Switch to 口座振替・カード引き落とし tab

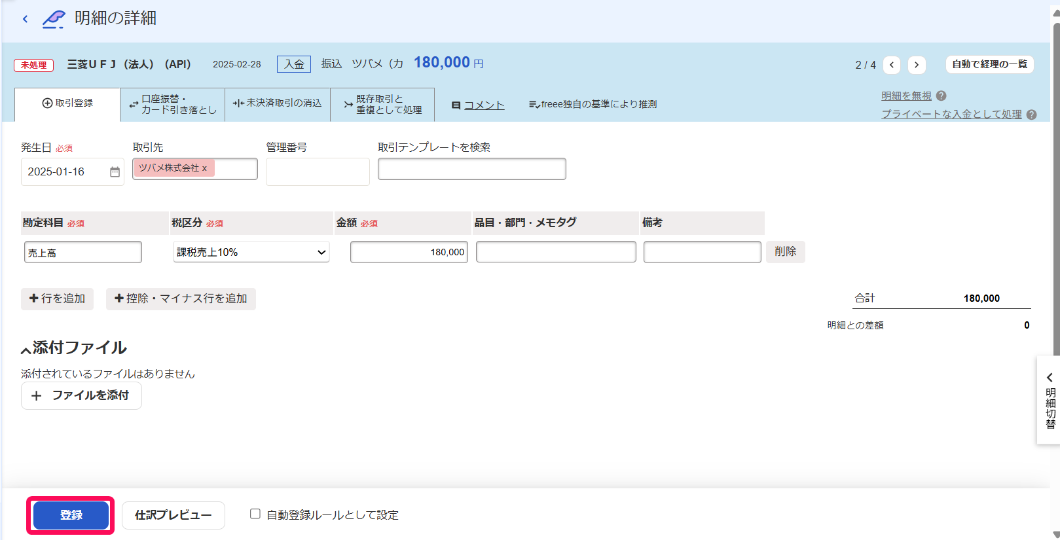(x=173, y=105)
